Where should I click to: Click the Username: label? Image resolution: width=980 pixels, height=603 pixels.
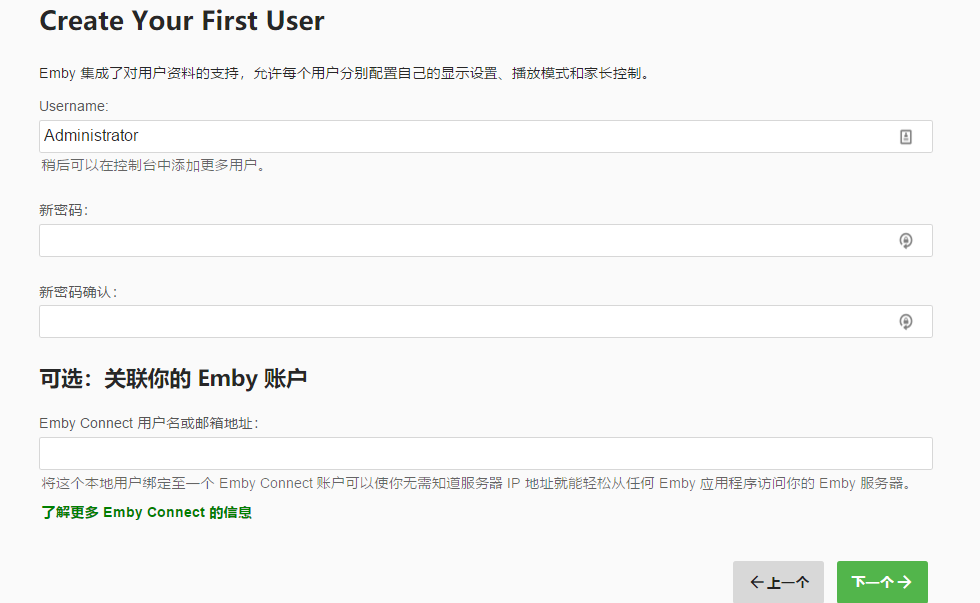[74, 106]
